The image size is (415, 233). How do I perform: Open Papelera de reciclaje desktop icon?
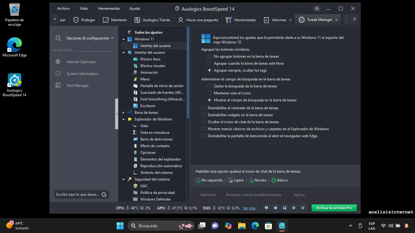coord(14,15)
